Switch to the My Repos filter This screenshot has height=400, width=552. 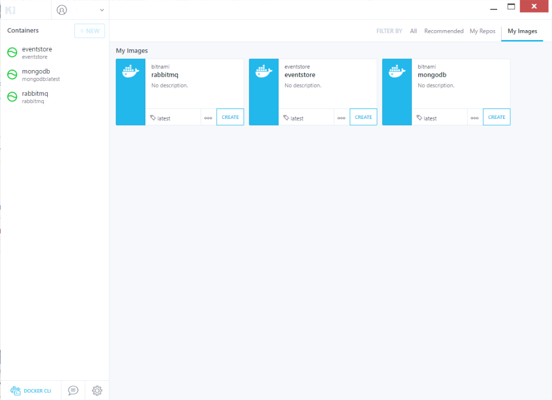pyautogui.click(x=482, y=31)
